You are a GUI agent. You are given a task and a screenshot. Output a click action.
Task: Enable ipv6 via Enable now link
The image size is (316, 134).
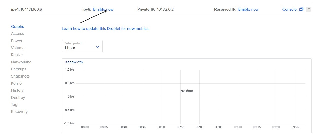click(x=103, y=9)
